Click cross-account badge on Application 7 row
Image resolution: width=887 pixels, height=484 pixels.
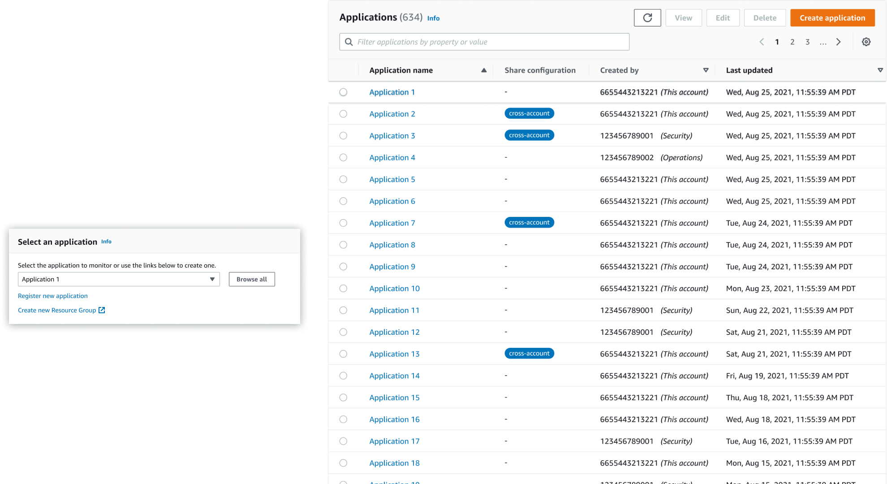[x=529, y=222]
